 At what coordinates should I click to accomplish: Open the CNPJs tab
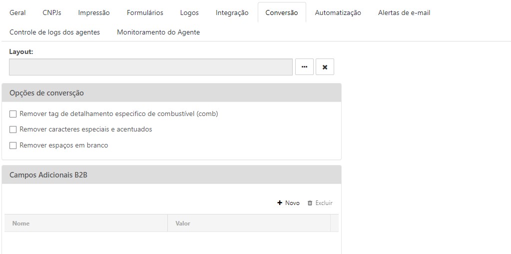click(52, 13)
